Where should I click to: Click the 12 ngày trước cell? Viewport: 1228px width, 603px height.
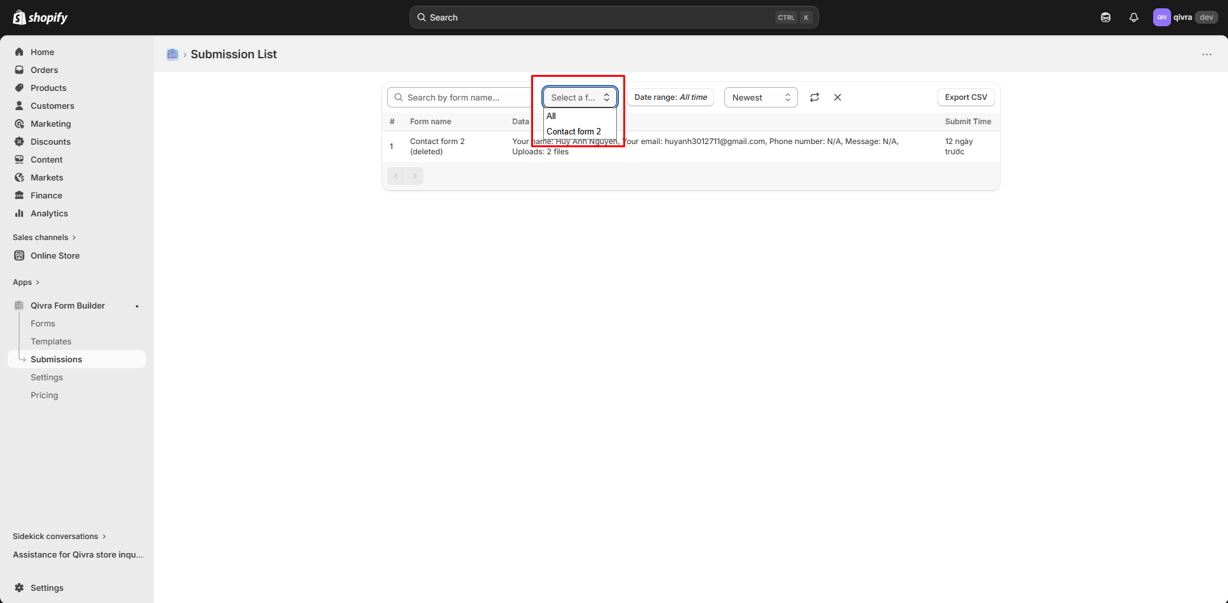pyautogui.click(x=959, y=147)
